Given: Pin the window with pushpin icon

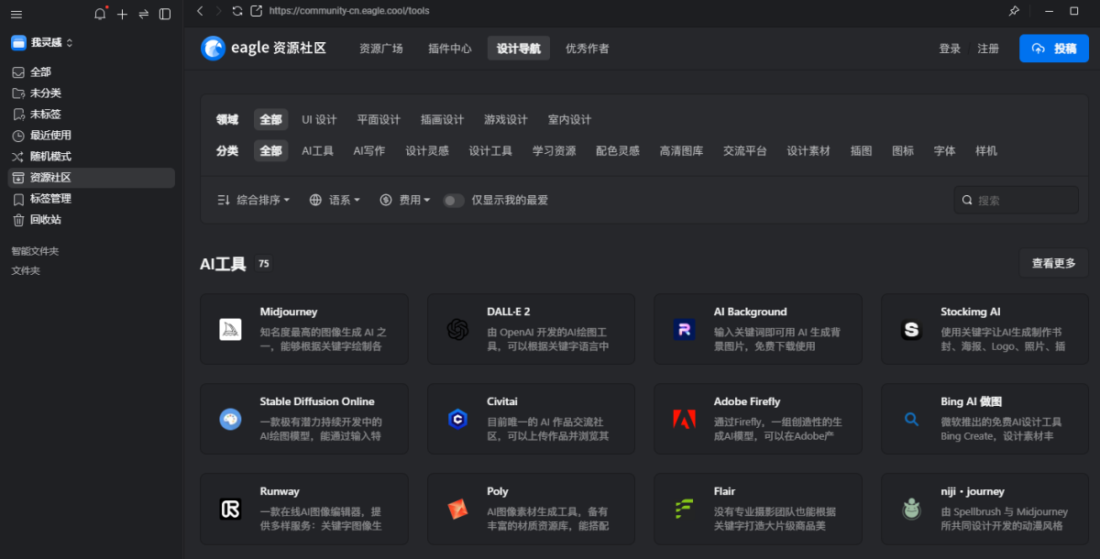Looking at the screenshot, I should coord(1014,11).
